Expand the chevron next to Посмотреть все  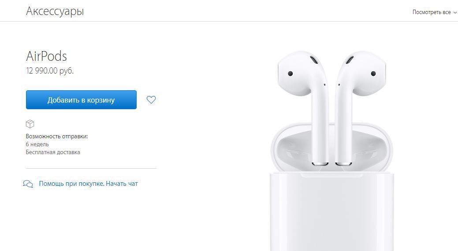coord(455,12)
